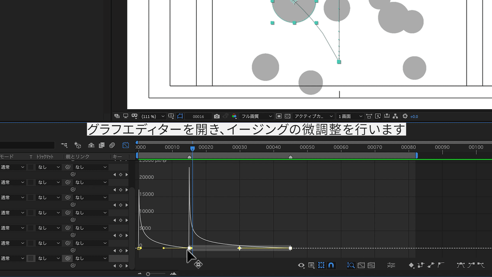Toggle the snap magnet icon
The height and width of the screenshot is (277, 492).
[x=331, y=266]
